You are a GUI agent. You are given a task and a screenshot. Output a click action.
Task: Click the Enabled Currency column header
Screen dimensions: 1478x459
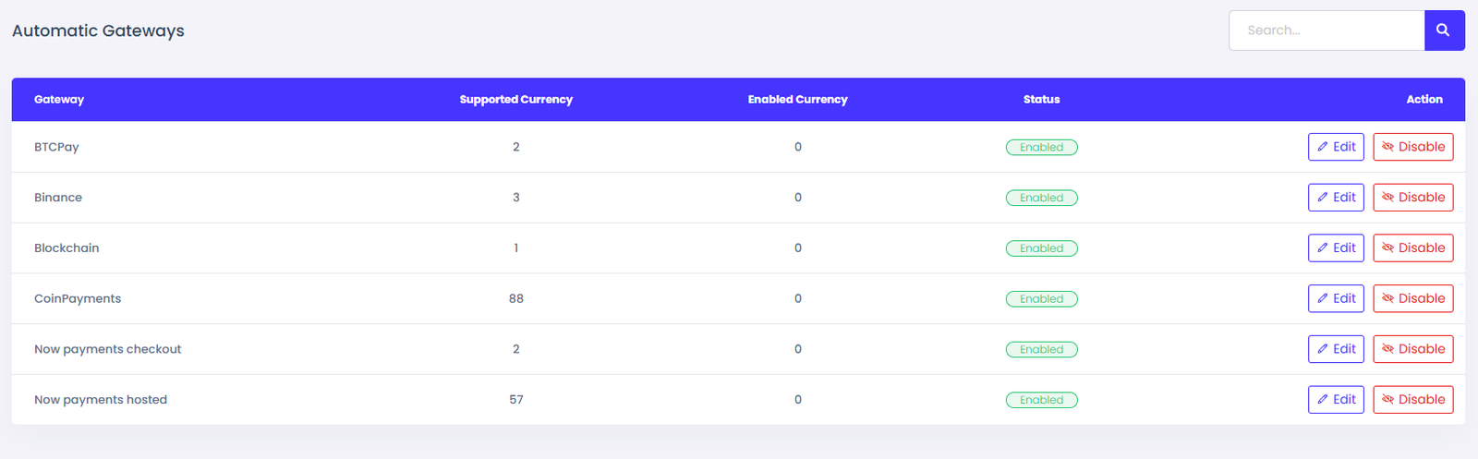pos(797,100)
